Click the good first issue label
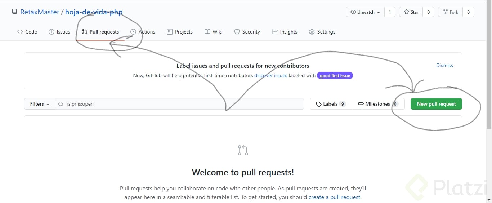The image size is (492, 203). point(335,76)
